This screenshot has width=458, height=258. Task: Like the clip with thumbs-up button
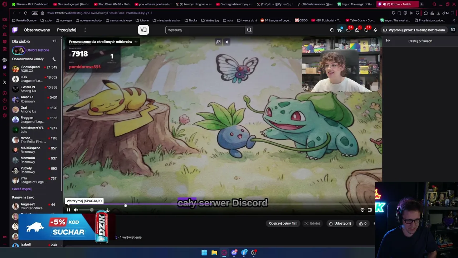pyautogui.click(x=363, y=224)
